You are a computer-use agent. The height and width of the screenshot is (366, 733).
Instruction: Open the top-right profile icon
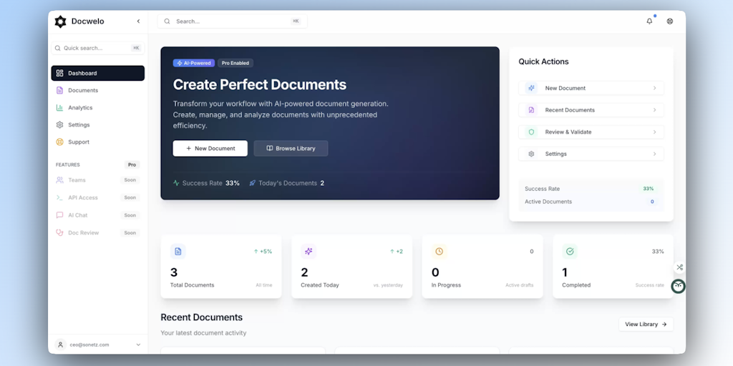pyautogui.click(x=670, y=21)
